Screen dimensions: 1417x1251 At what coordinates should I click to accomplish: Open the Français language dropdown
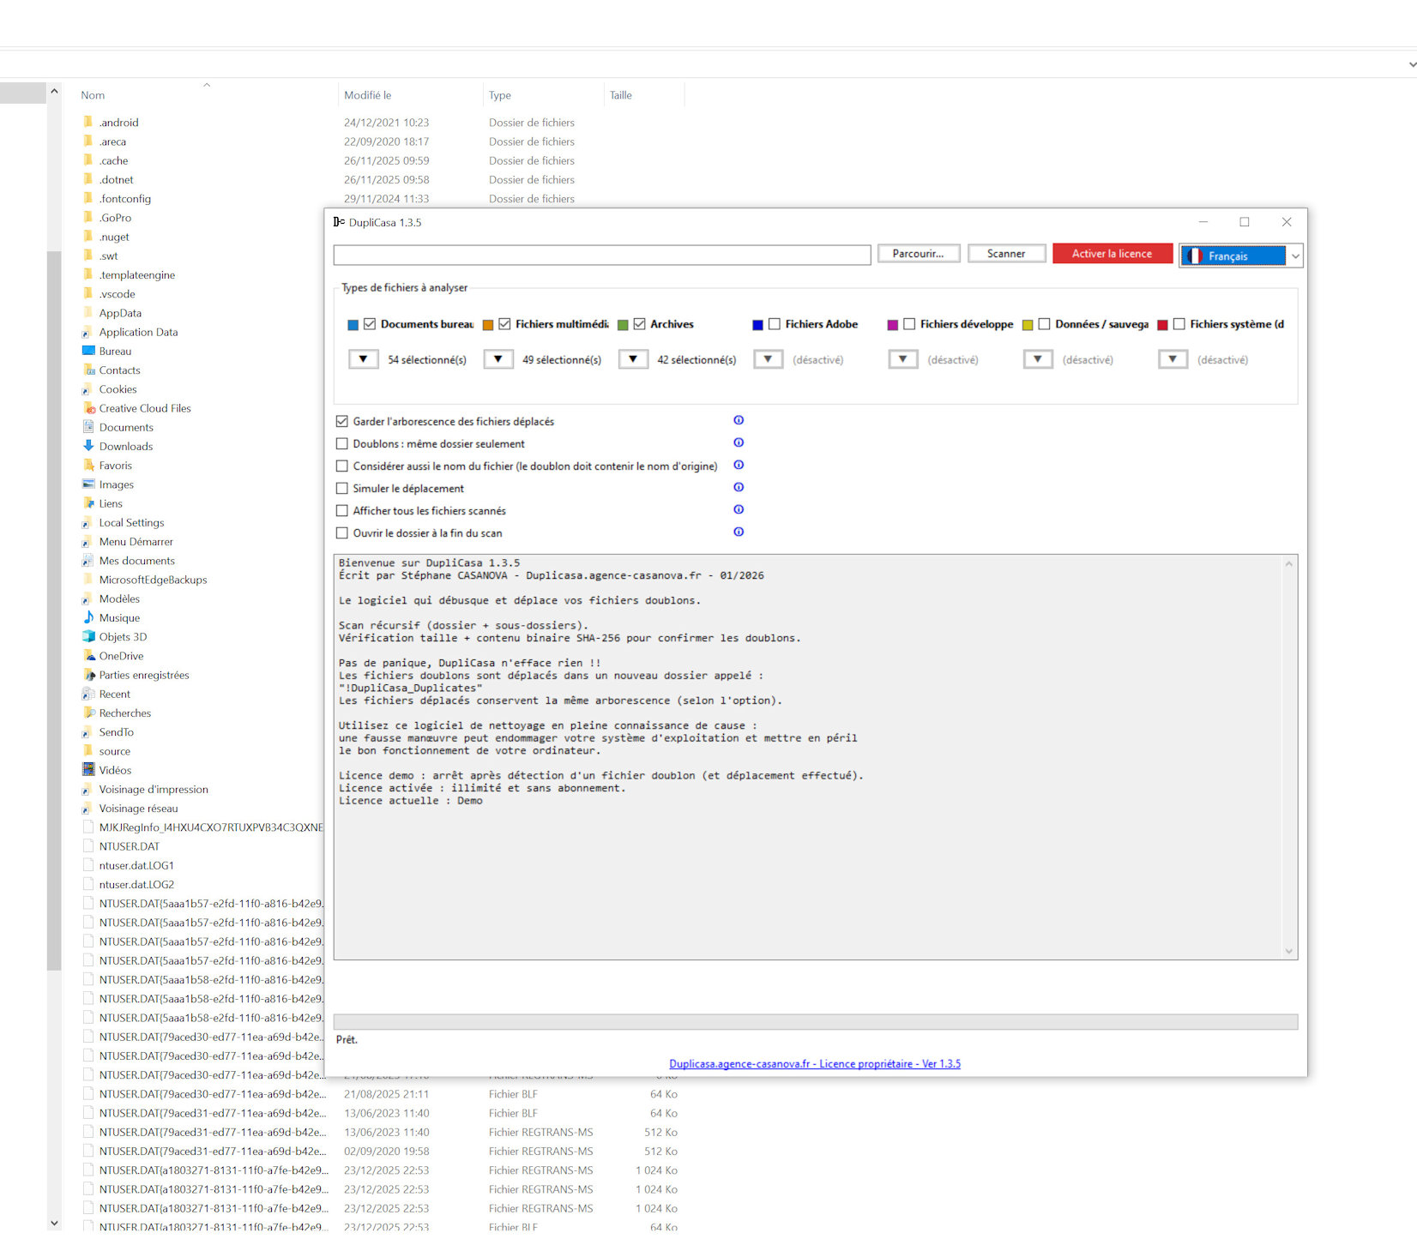click(1294, 256)
